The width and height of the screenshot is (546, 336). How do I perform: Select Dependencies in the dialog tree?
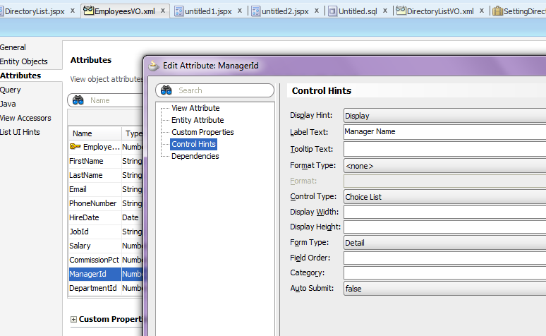tap(195, 156)
